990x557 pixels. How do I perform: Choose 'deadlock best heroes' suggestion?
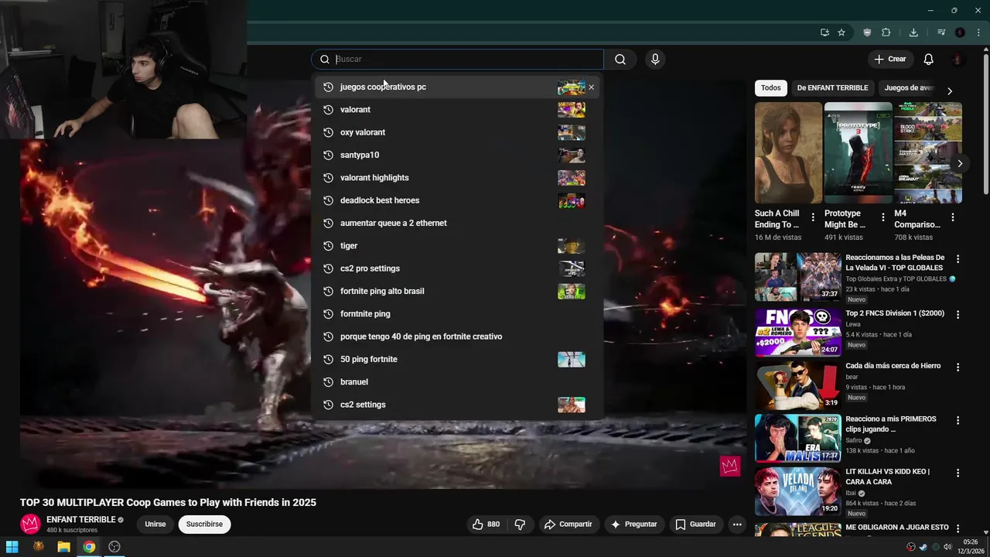(457, 200)
